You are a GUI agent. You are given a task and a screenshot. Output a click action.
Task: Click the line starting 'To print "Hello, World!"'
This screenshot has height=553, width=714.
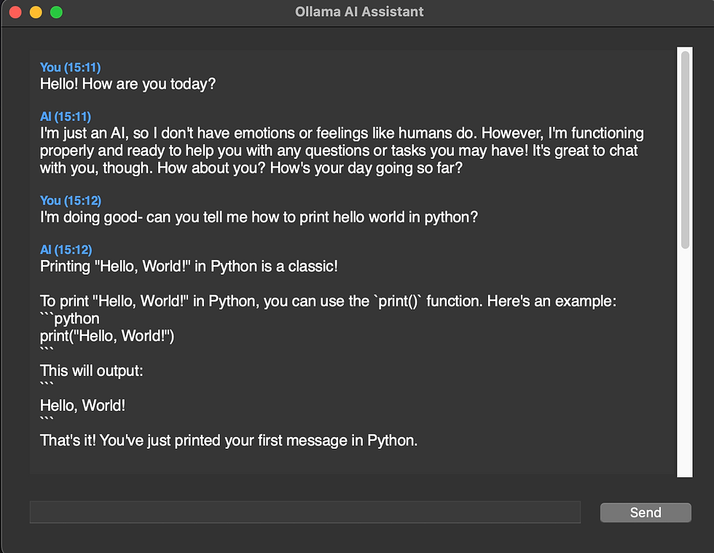pyautogui.click(x=329, y=302)
